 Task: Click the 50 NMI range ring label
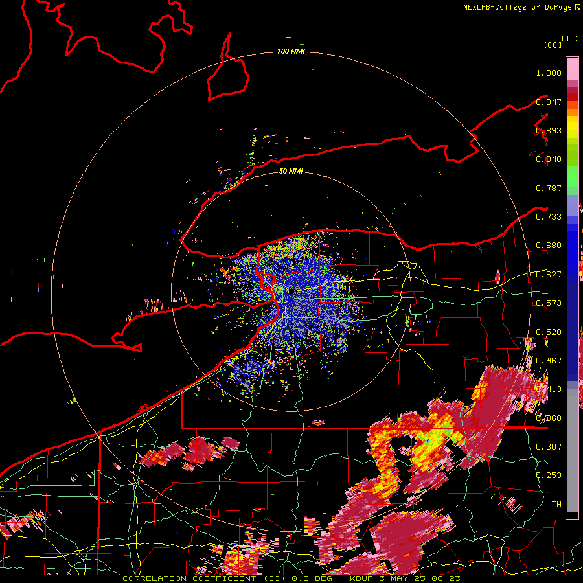[291, 171]
